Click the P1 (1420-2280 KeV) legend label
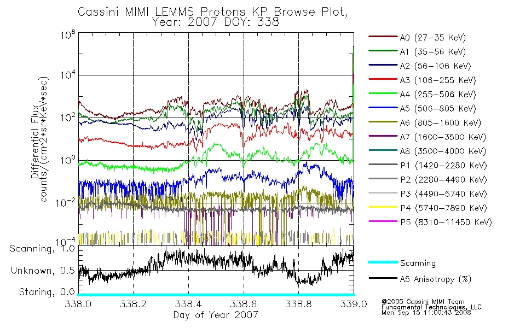The image size is (520, 328). click(x=443, y=166)
